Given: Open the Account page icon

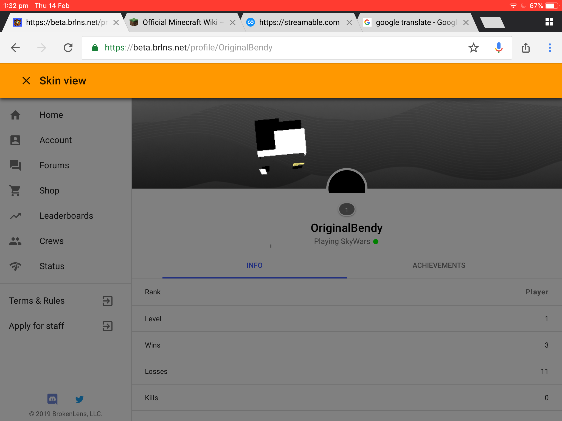Looking at the screenshot, I should 15,140.
